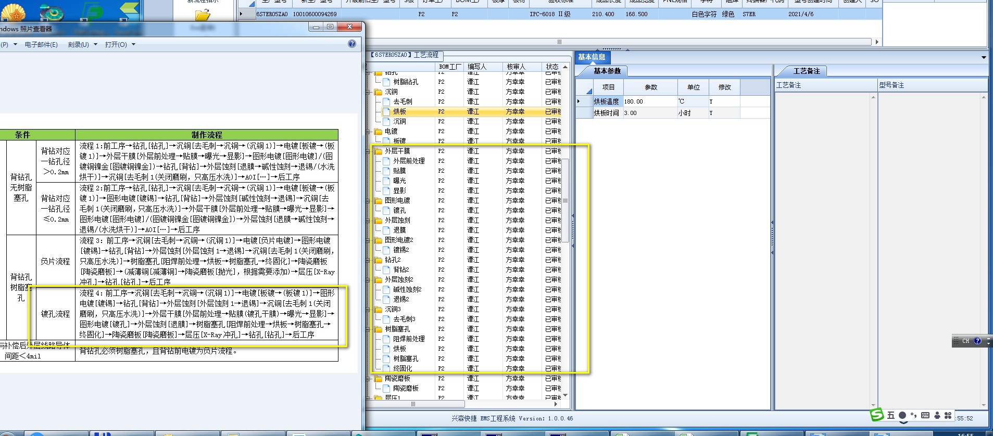Toggle Sogou punctuation mode icon
Screen dimensions: 993x436
[914, 415]
